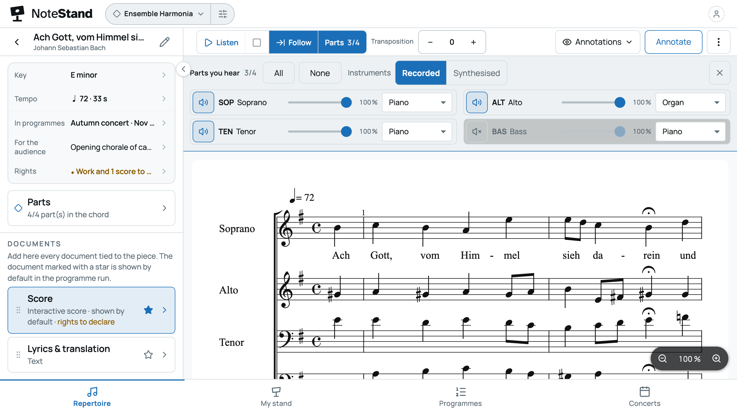Switch to Synthesised instruments
Image resolution: width=737 pixels, height=414 pixels.
476,73
